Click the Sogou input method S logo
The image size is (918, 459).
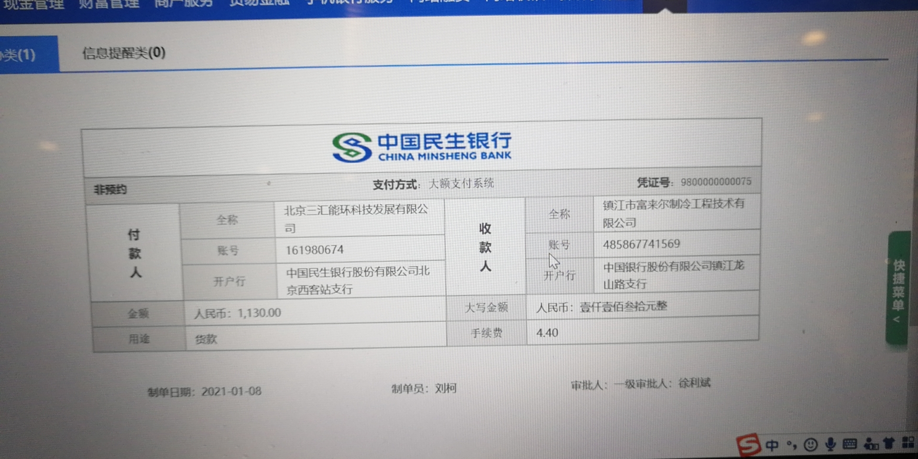pyautogui.click(x=749, y=445)
